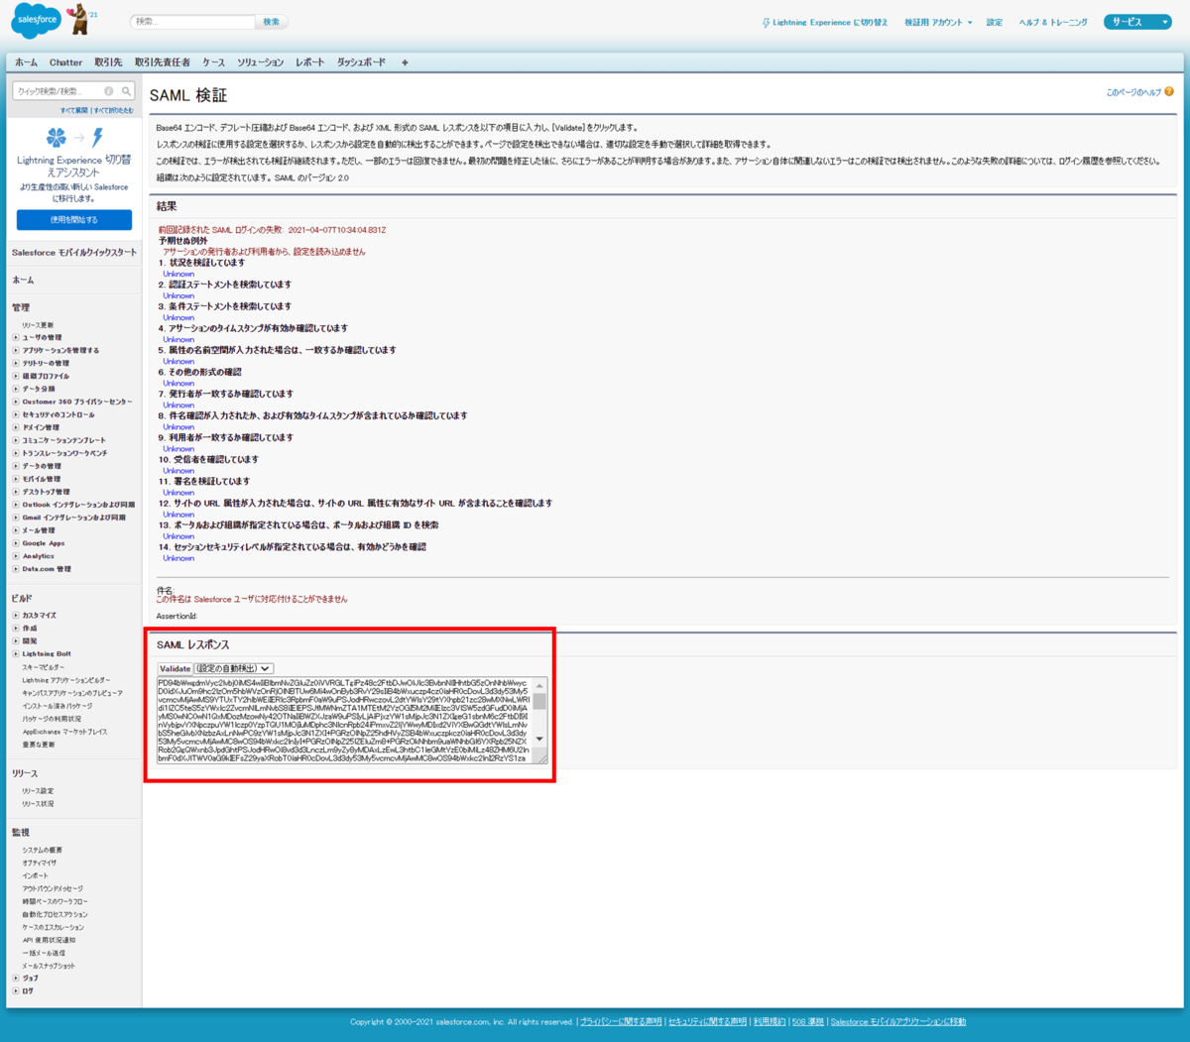The image size is (1190, 1042).
Task: Click the Validate button
Action: coord(175,669)
